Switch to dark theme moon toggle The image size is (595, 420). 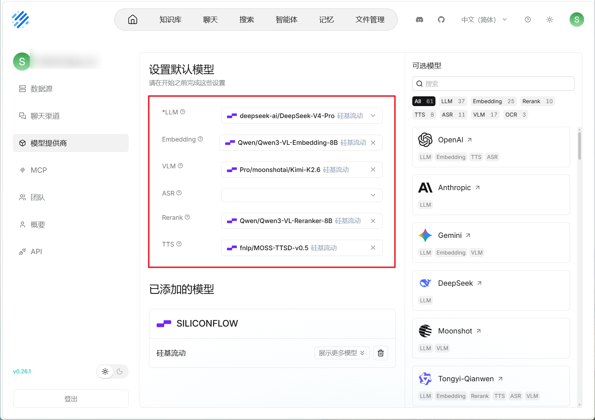coord(120,371)
